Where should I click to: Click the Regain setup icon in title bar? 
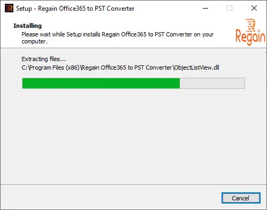[9, 8]
